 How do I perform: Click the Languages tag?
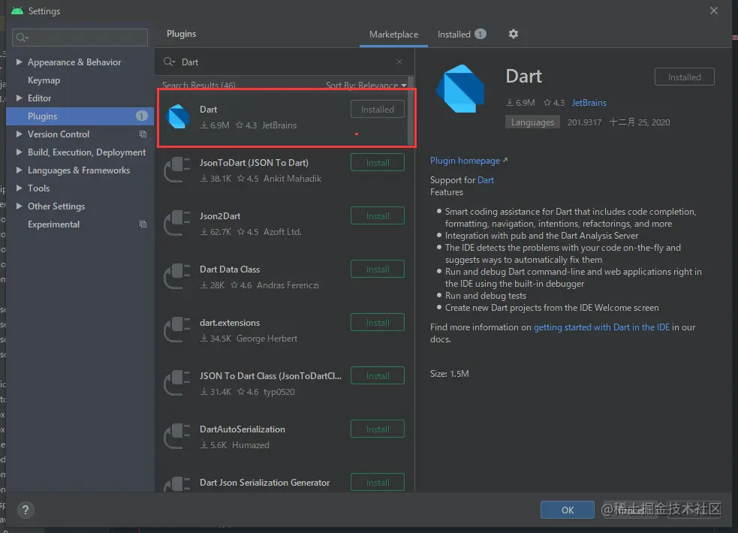532,122
